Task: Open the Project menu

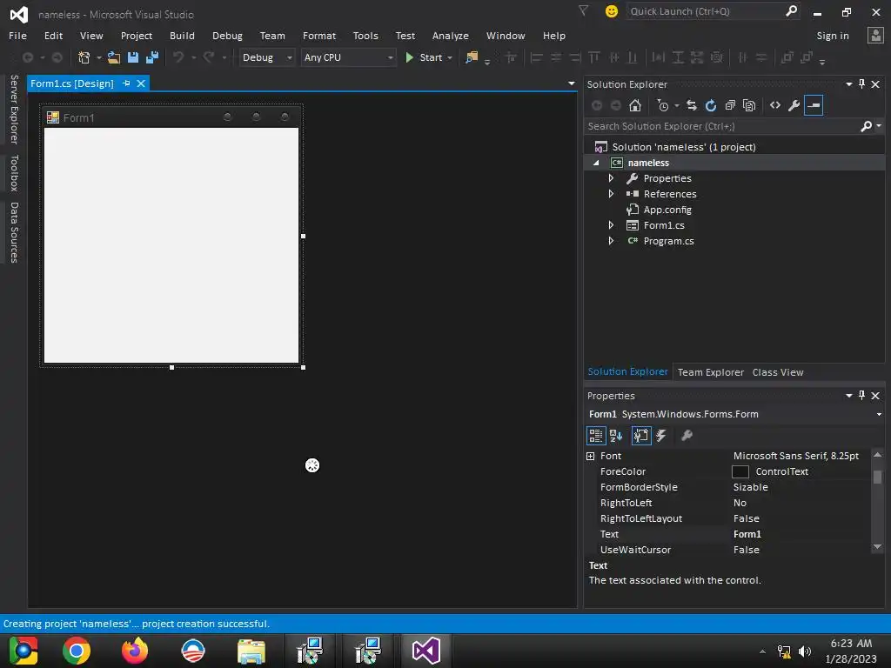Action: click(x=137, y=36)
